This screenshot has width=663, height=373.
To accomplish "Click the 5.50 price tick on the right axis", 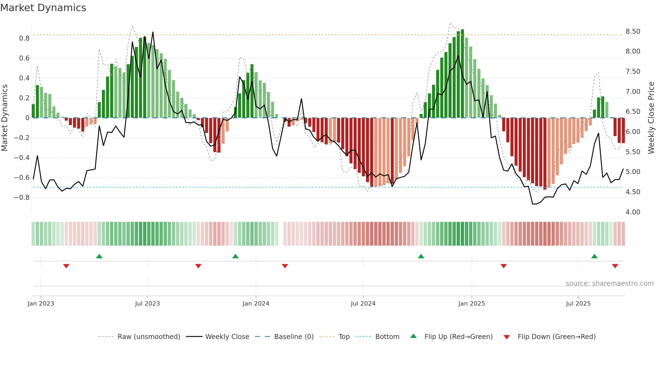I will [633, 152].
